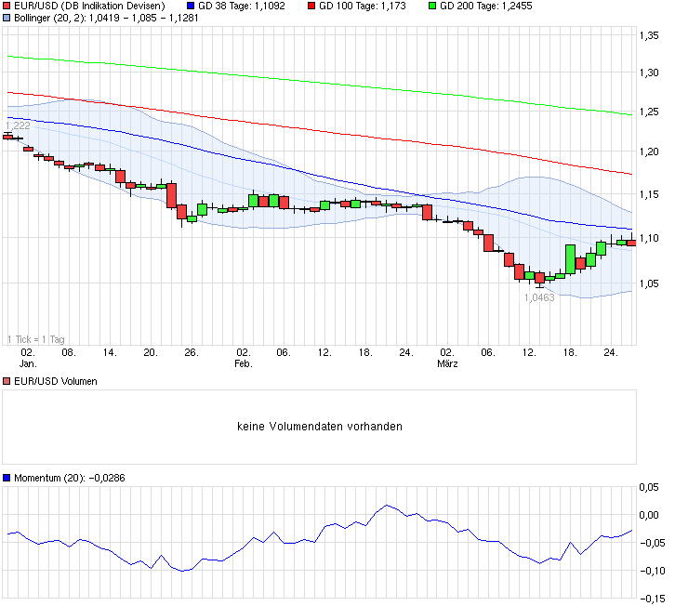The height and width of the screenshot is (606, 675).
Task: Click the 1,10 price axis label
Action: point(649,238)
